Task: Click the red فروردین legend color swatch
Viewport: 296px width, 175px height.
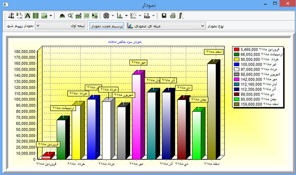Action: pyautogui.click(x=236, y=50)
